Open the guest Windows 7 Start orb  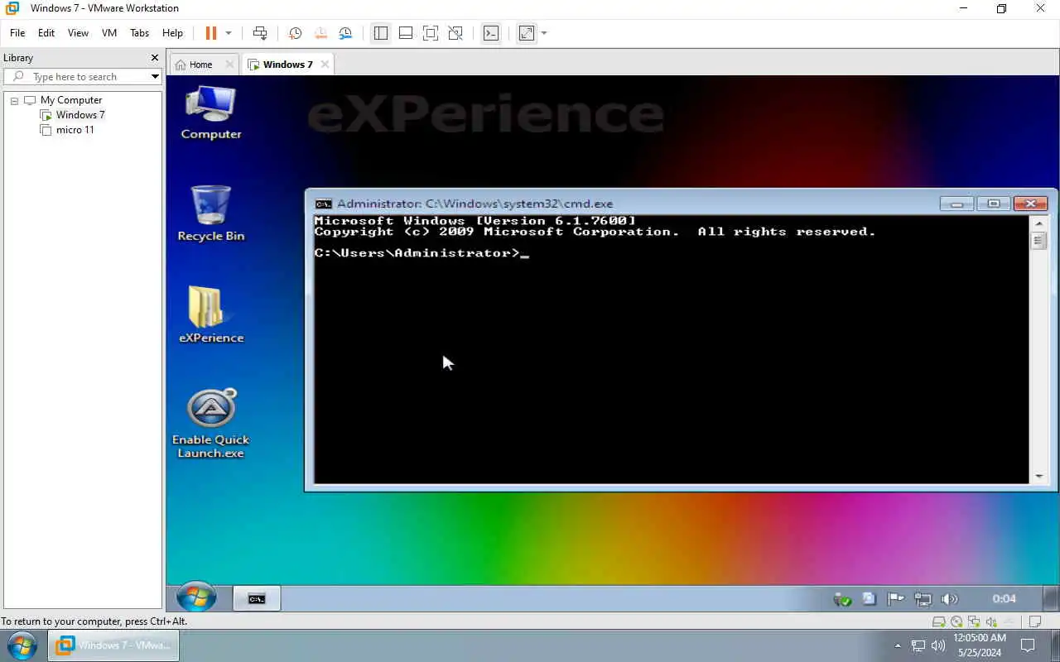(196, 597)
